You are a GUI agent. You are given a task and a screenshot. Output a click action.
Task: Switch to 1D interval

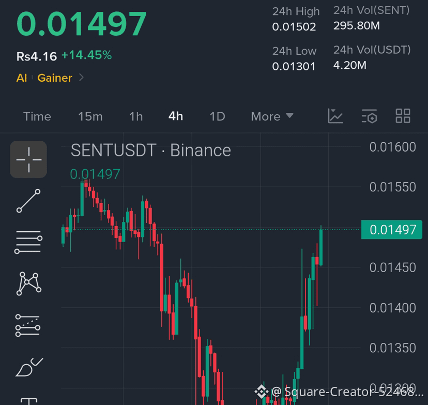(x=217, y=116)
